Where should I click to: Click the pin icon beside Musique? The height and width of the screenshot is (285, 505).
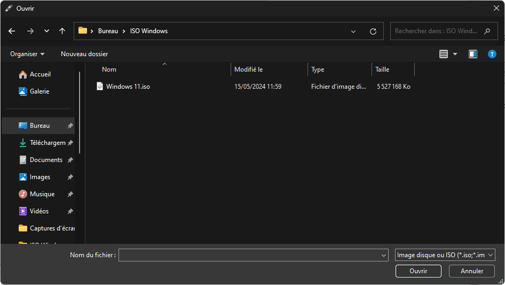pyautogui.click(x=70, y=194)
